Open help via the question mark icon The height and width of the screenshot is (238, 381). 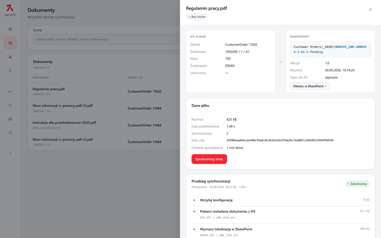10,154
